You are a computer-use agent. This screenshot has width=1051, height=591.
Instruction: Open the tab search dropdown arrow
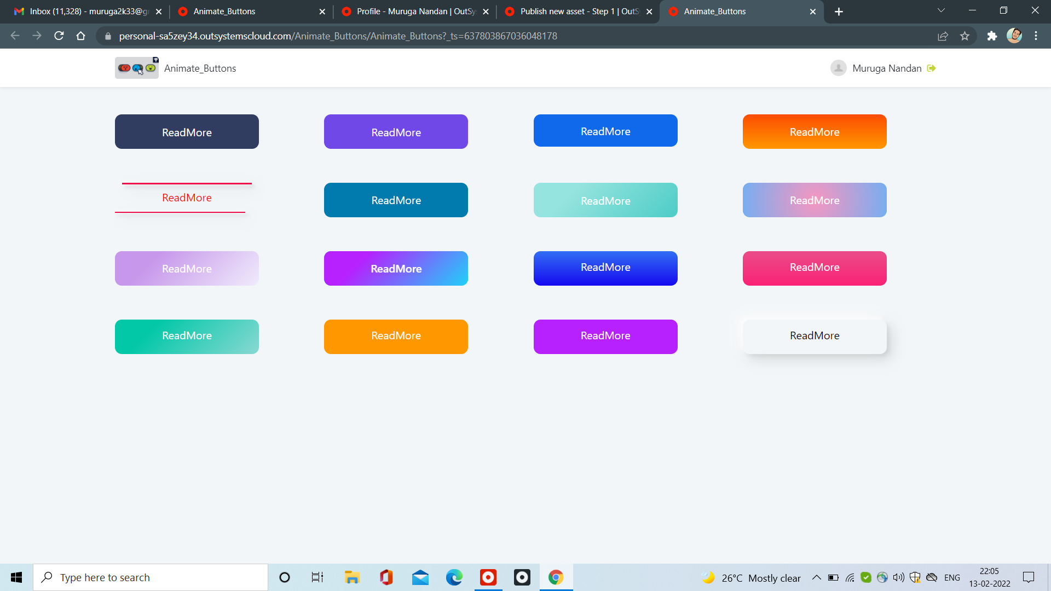pyautogui.click(x=941, y=10)
